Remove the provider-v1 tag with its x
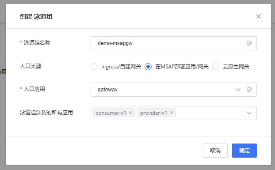The image size is (275, 170). coord(172,113)
